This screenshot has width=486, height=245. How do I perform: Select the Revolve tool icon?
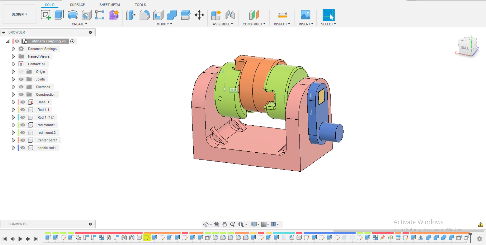(x=73, y=15)
